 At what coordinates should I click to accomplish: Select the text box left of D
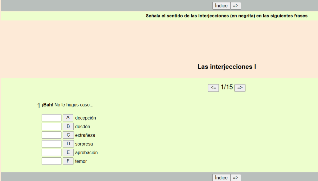52,144
